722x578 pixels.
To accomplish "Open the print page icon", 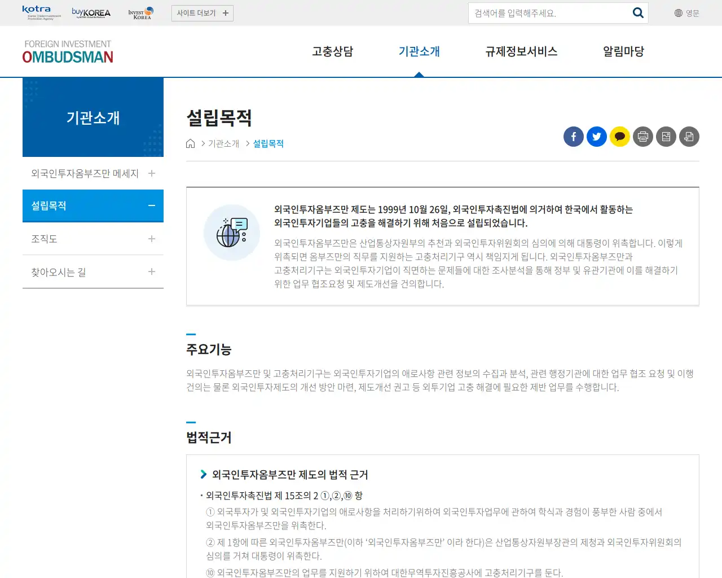I will [x=642, y=137].
